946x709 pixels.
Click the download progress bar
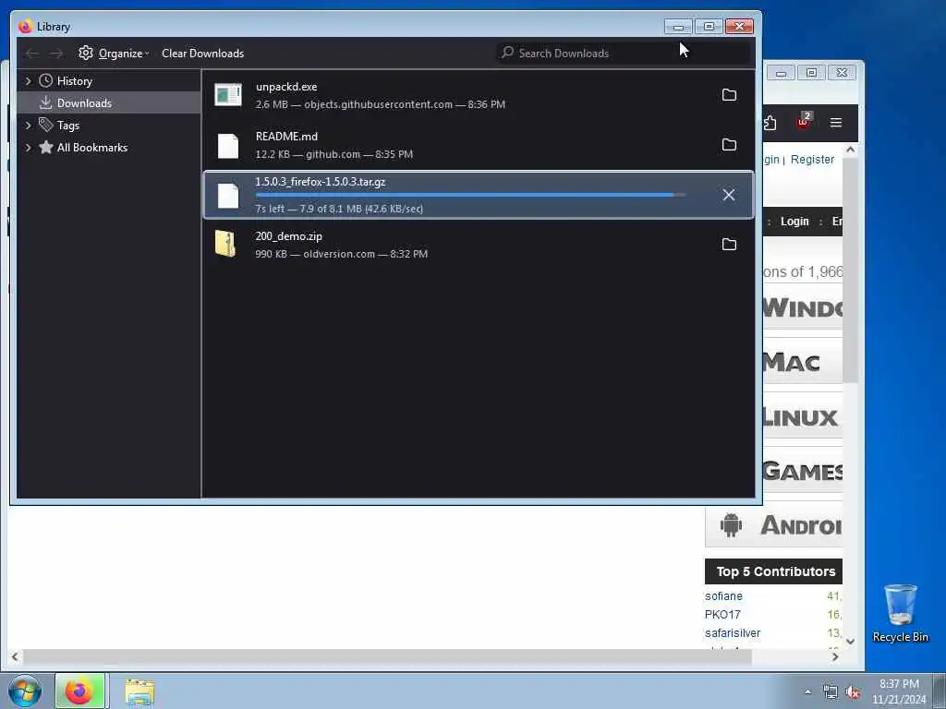click(470, 195)
